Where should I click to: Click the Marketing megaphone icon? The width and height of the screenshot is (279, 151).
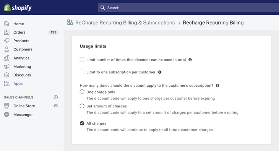click(6, 67)
